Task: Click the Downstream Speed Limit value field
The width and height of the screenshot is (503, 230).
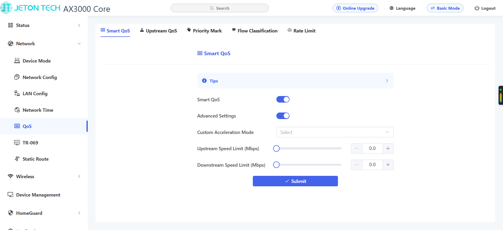Action: [x=372, y=165]
